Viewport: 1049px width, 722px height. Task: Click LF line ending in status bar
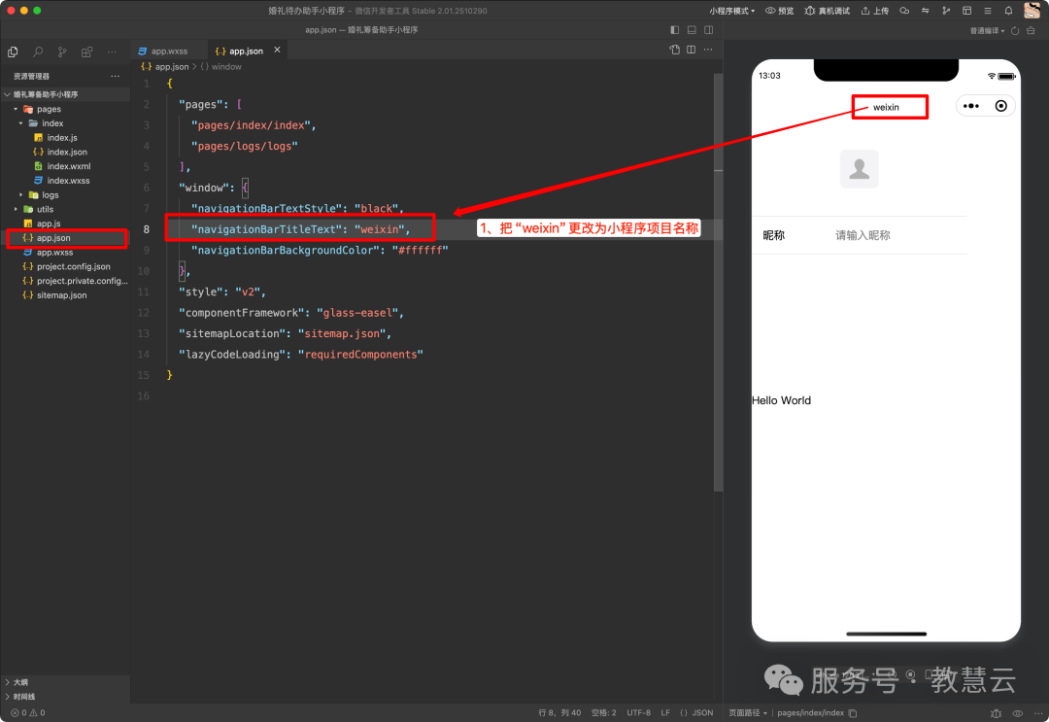(x=665, y=712)
